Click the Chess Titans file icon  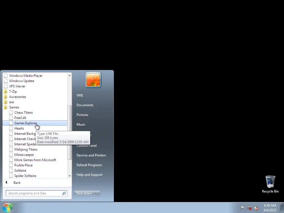11,113
